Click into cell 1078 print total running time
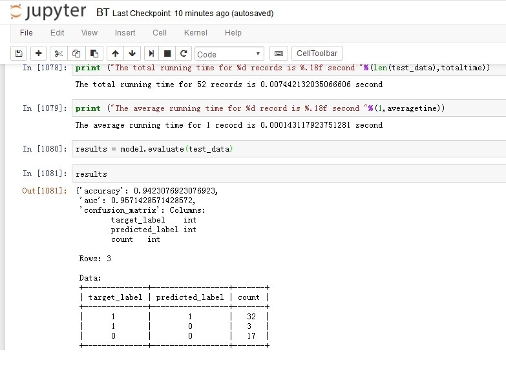Image resolution: width=506 pixels, height=387 pixels. coord(289,68)
